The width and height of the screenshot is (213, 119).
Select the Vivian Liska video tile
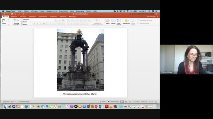pyautogui.click(x=186, y=59)
